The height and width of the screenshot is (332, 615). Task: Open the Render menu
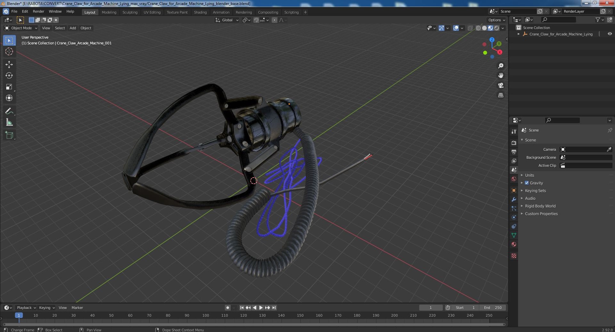coord(38,12)
